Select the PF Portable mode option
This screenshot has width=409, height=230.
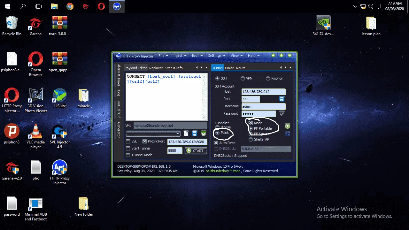pyautogui.click(x=251, y=128)
